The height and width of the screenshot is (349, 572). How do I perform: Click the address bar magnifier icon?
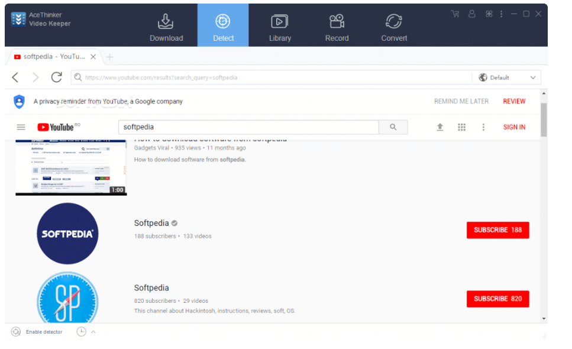(77, 77)
